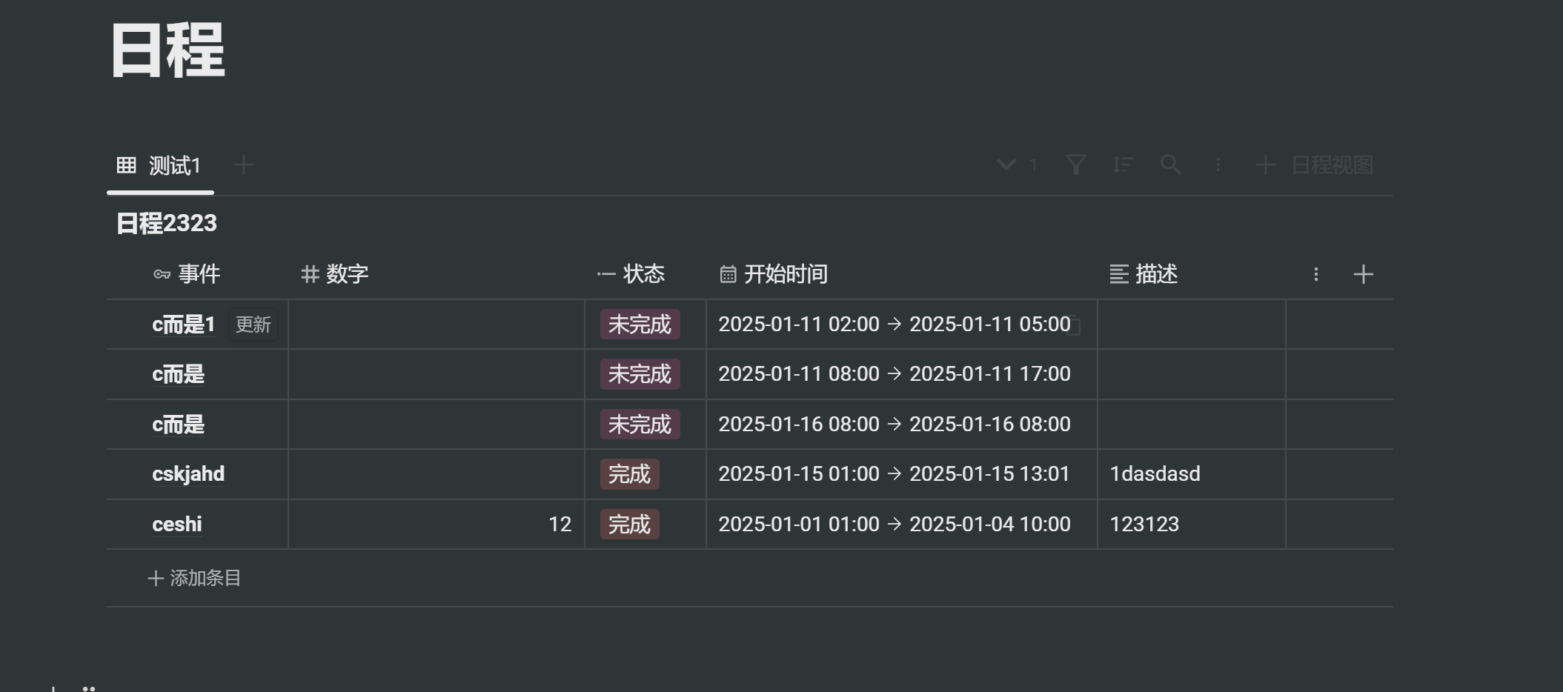This screenshot has width=1563, height=692.
Task: Click the copy icon in first date cell
Action: click(x=1074, y=326)
